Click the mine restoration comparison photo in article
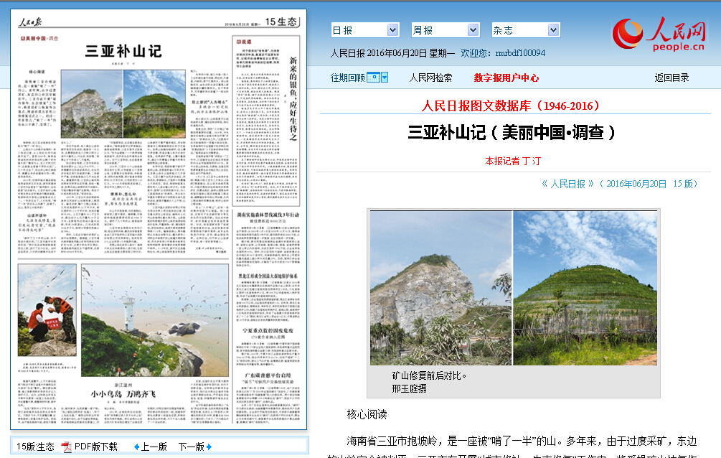This screenshot has width=721, height=458. point(514,288)
